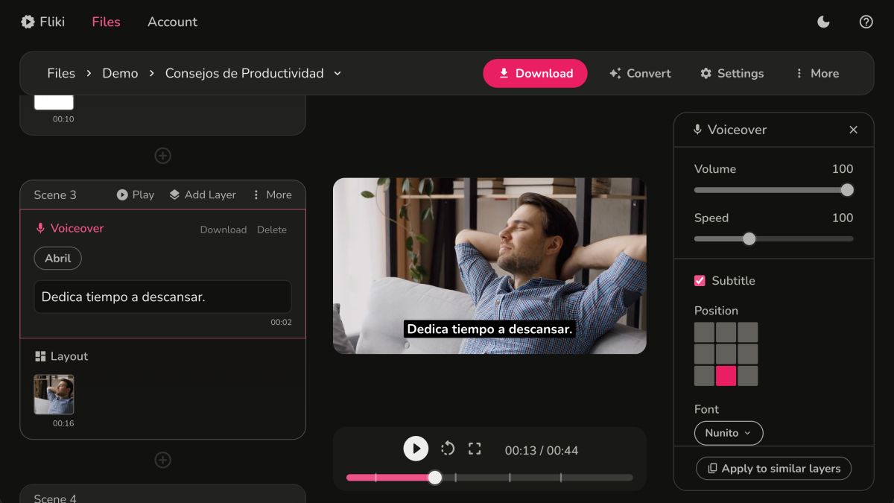Viewport: 894px width, 503px height.
Task: Click the 'Dedica tiempo a descansar.' text field
Action: (162, 297)
